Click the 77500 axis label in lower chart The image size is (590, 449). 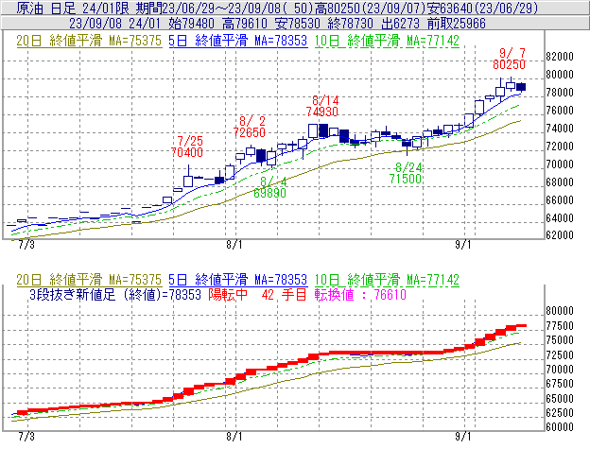[x=560, y=326]
